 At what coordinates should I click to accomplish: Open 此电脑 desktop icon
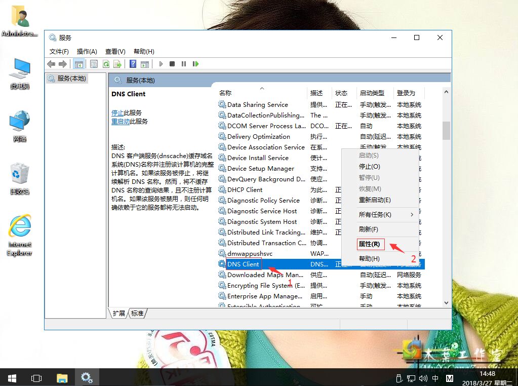[x=20, y=73]
